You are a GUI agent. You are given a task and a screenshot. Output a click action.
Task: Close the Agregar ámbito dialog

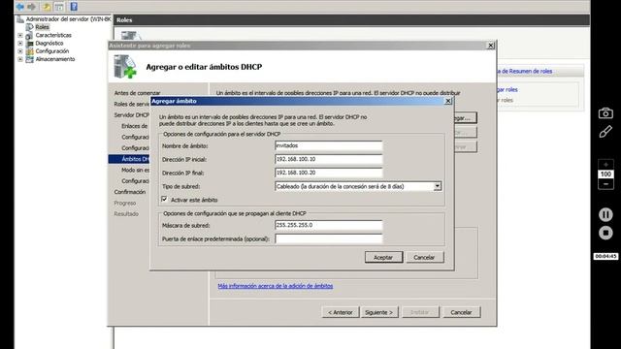click(x=448, y=101)
